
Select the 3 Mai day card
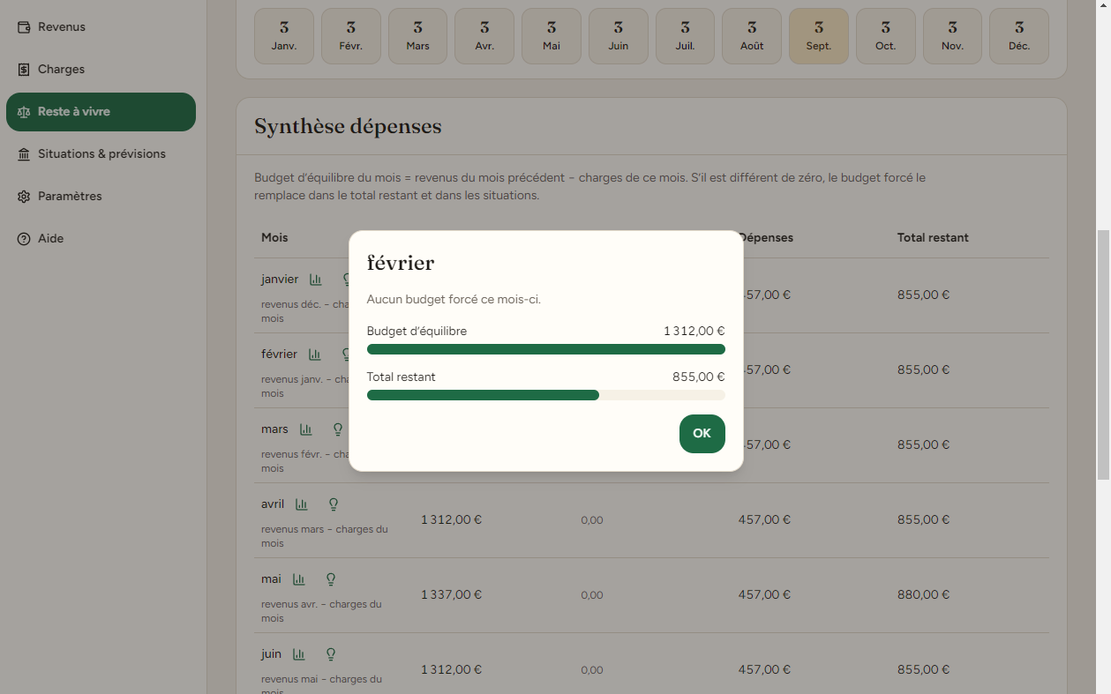pyautogui.click(x=552, y=36)
